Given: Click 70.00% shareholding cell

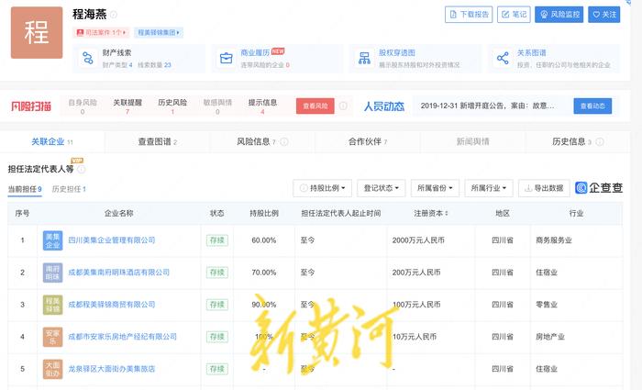Looking at the screenshot, I should coord(264,273).
